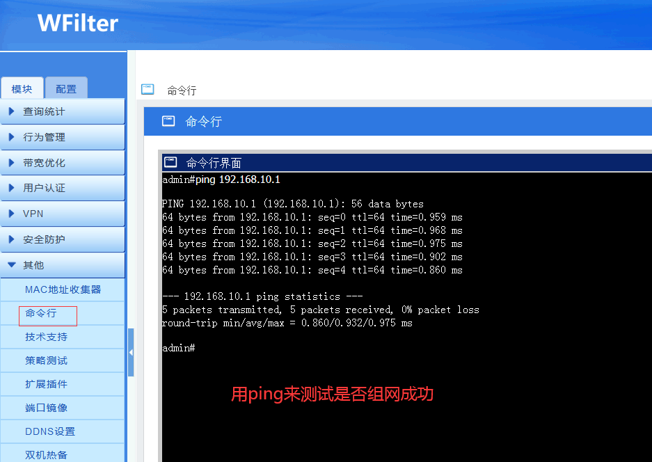Click the admin# prompt line in the terminal
652x462 pixels.
[179, 348]
